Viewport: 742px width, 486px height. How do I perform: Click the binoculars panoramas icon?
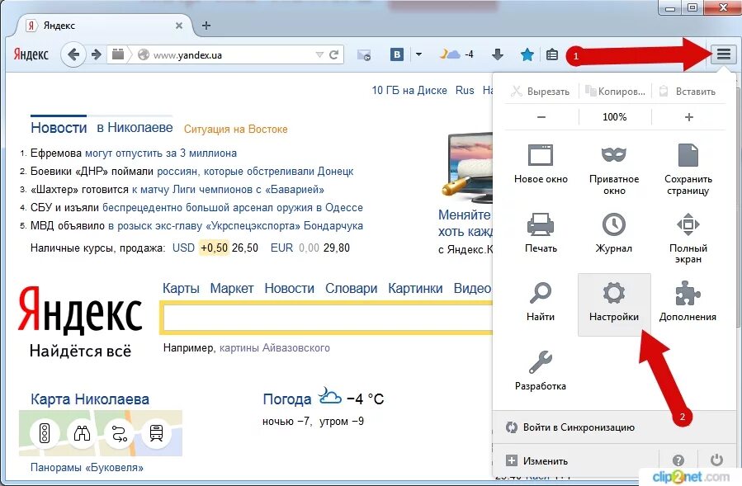tap(82, 433)
